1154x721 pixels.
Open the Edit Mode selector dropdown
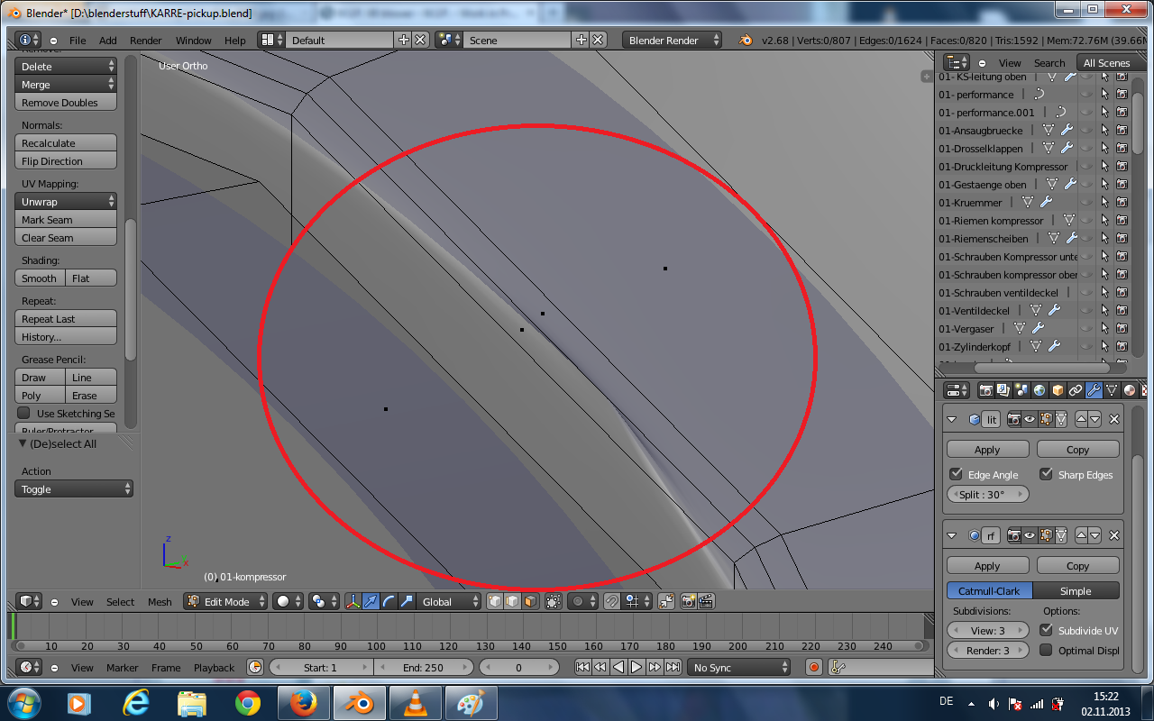[x=226, y=601]
